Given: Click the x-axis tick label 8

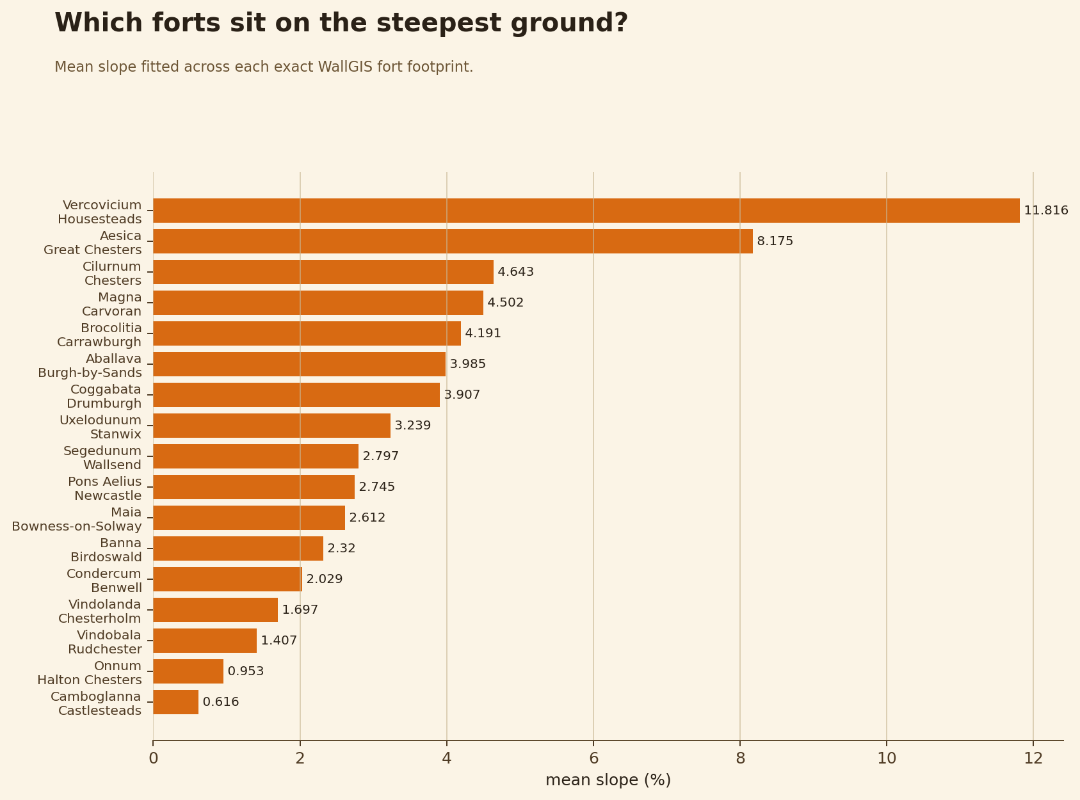Looking at the screenshot, I should point(740,759).
